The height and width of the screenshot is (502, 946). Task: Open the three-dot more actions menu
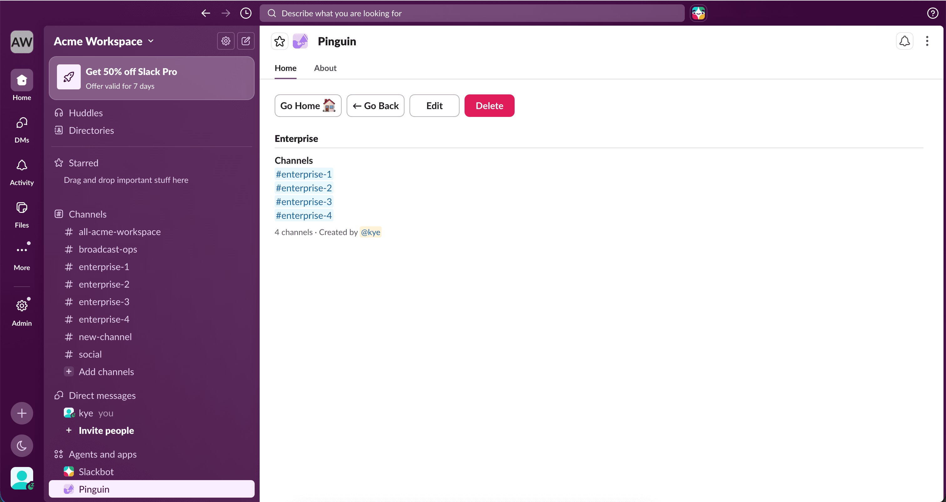[x=927, y=41]
